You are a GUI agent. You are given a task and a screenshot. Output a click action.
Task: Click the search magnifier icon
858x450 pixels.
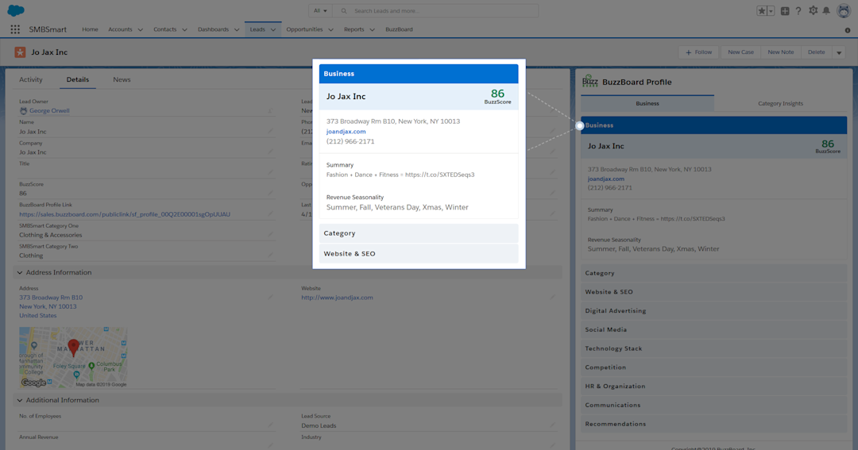click(x=344, y=11)
